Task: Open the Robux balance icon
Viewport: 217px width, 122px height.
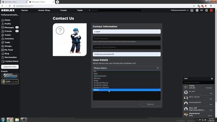Action: pos(197,11)
